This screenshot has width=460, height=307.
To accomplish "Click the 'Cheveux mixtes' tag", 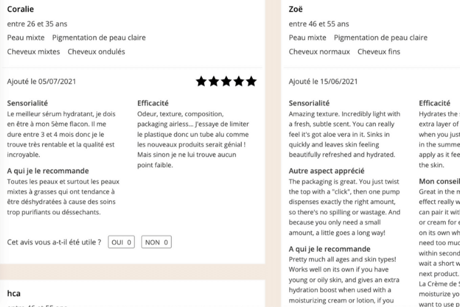I will (34, 52).
